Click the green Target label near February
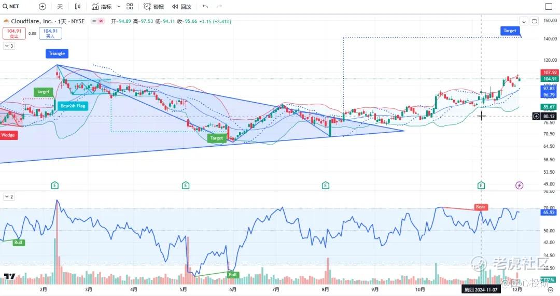Image resolution: width=560 pixels, height=296 pixels. point(43,92)
